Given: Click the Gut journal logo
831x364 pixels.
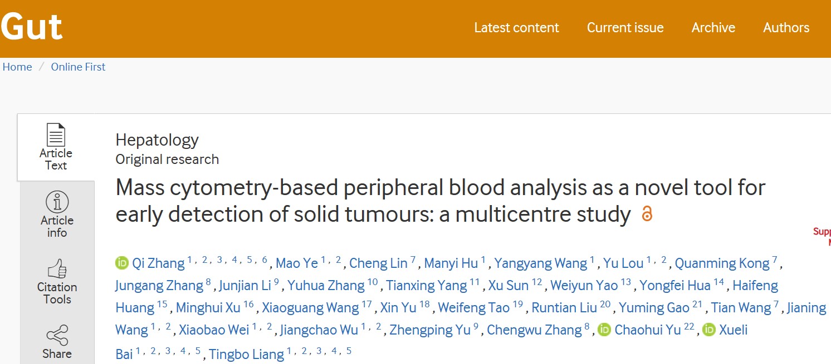Looking at the screenshot, I should coord(32,26).
